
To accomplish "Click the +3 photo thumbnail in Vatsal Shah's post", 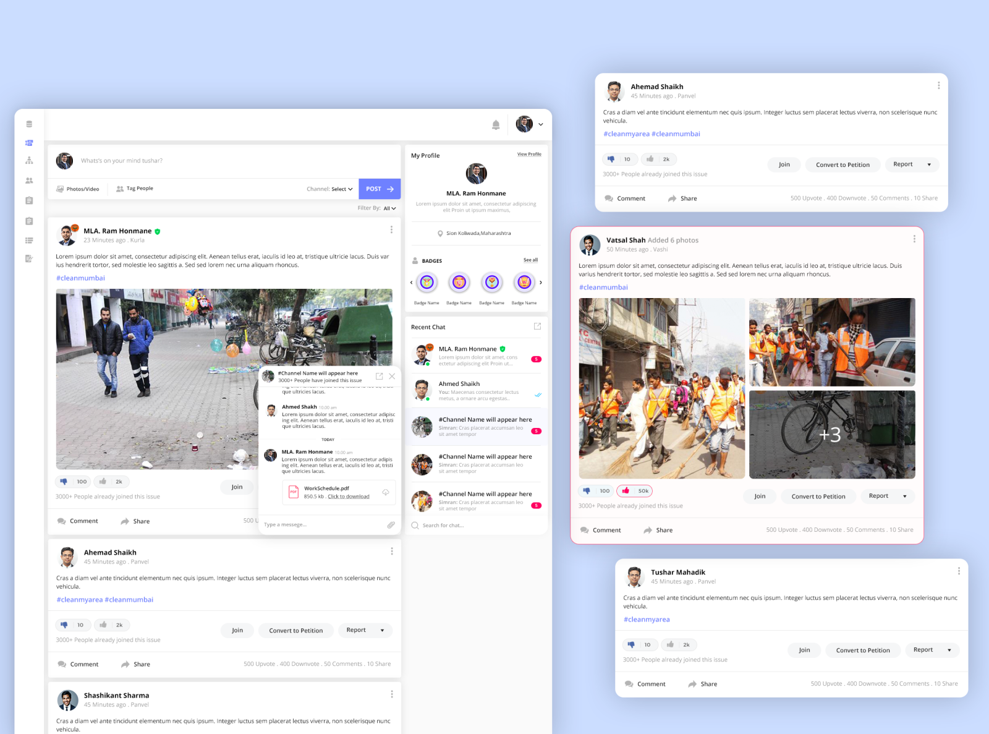I will (x=831, y=435).
